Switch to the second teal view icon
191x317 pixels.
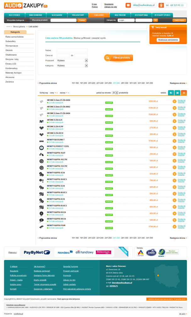pos(177,93)
